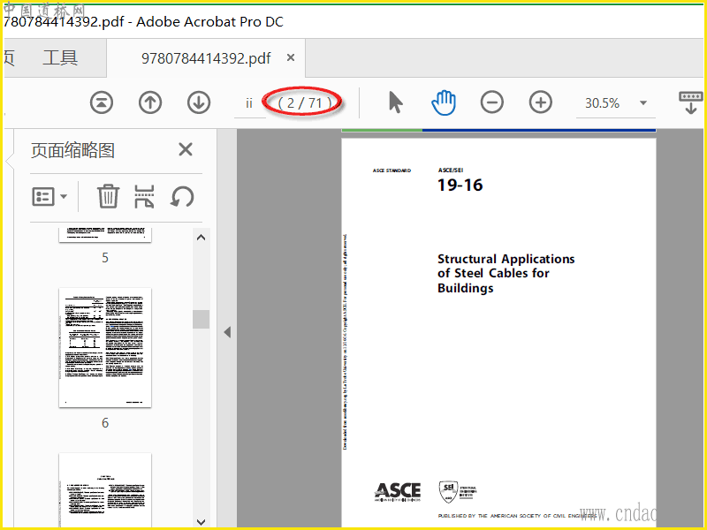Select the thumbnail below page 6

tap(105, 490)
